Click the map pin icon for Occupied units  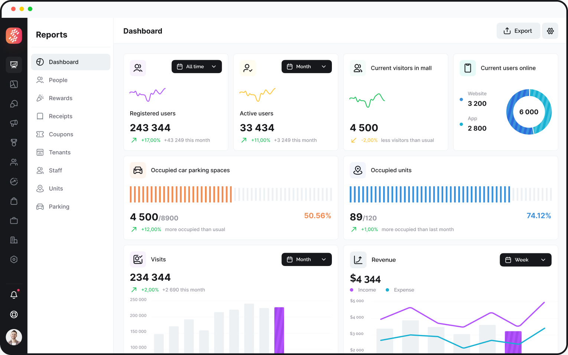pyautogui.click(x=358, y=170)
